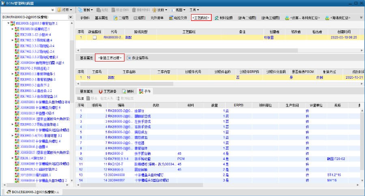Expand the BOM combo box dropdown
The image size is (365, 196).
coord(71,17)
